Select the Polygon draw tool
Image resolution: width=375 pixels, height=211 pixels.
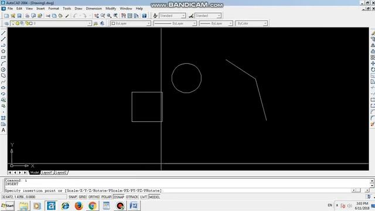tap(4, 51)
